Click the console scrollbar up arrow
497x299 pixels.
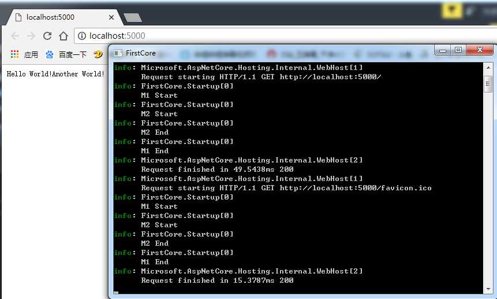point(488,68)
